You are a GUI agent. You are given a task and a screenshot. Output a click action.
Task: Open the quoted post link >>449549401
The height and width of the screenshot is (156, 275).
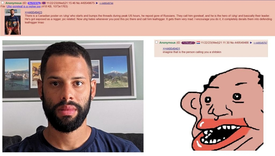click(x=171, y=49)
